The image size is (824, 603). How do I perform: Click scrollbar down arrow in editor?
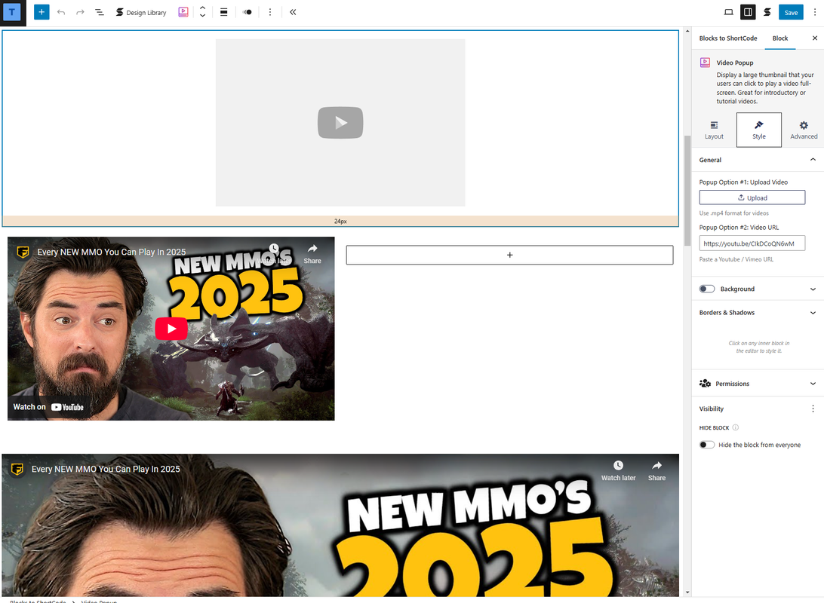(x=687, y=592)
